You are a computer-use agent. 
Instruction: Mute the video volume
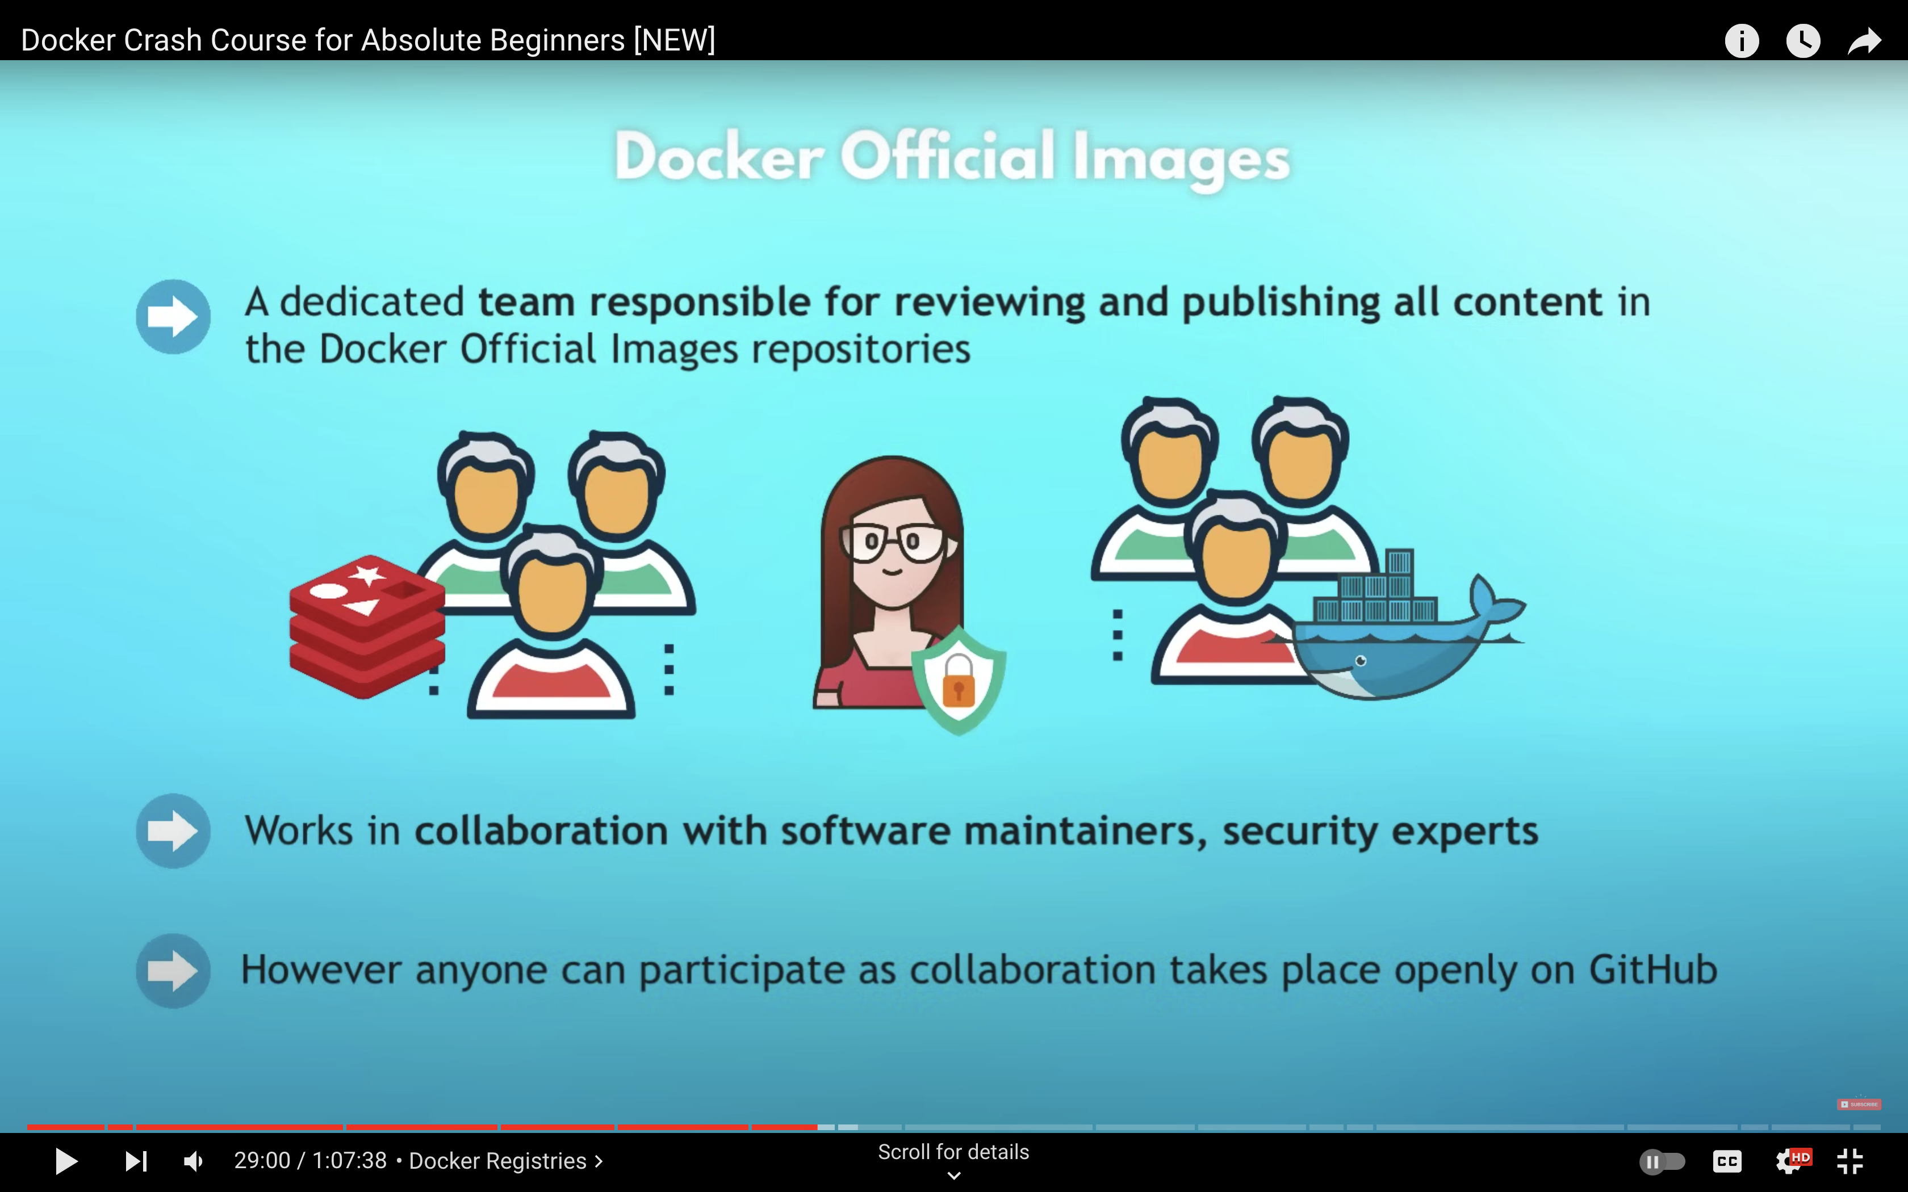(193, 1160)
